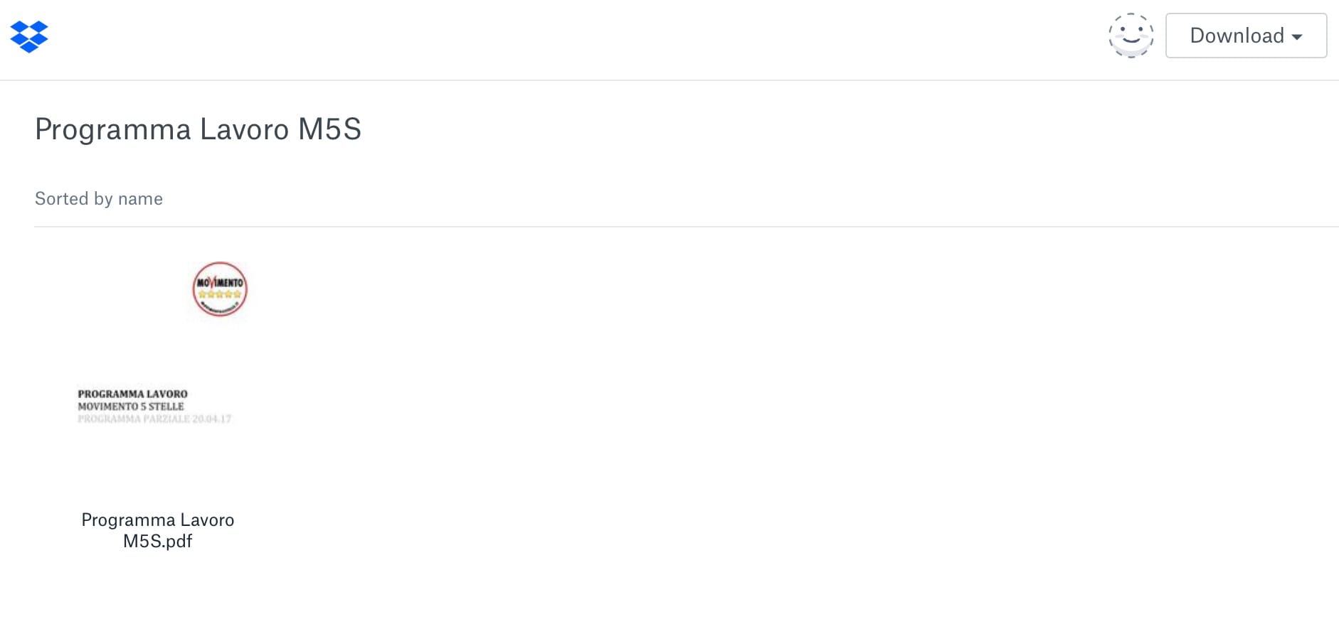Click the Dropbox logo
Viewport: 1339px width, 624px height.
29,36
